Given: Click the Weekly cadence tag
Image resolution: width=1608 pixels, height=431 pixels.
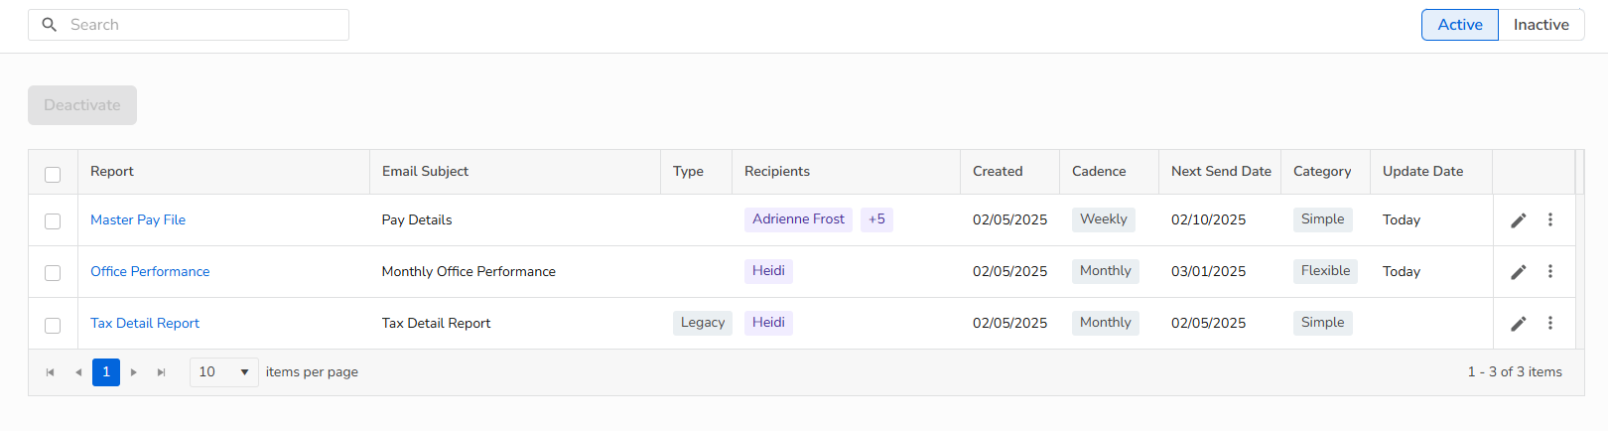Looking at the screenshot, I should tap(1104, 219).
